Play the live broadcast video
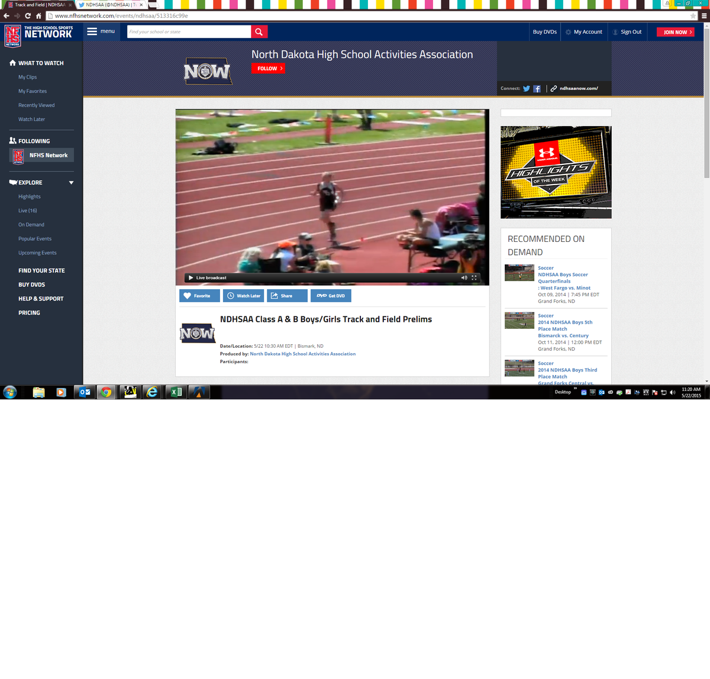Viewport: 710px width, 679px height. [x=191, y=277]
